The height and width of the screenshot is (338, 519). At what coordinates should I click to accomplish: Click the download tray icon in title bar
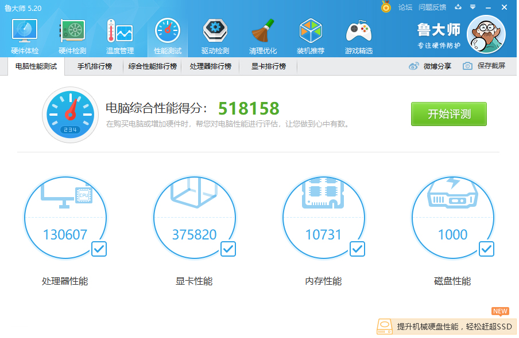(458, 7)
